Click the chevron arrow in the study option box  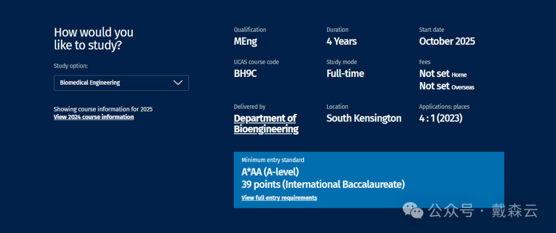tap(178, 83)
